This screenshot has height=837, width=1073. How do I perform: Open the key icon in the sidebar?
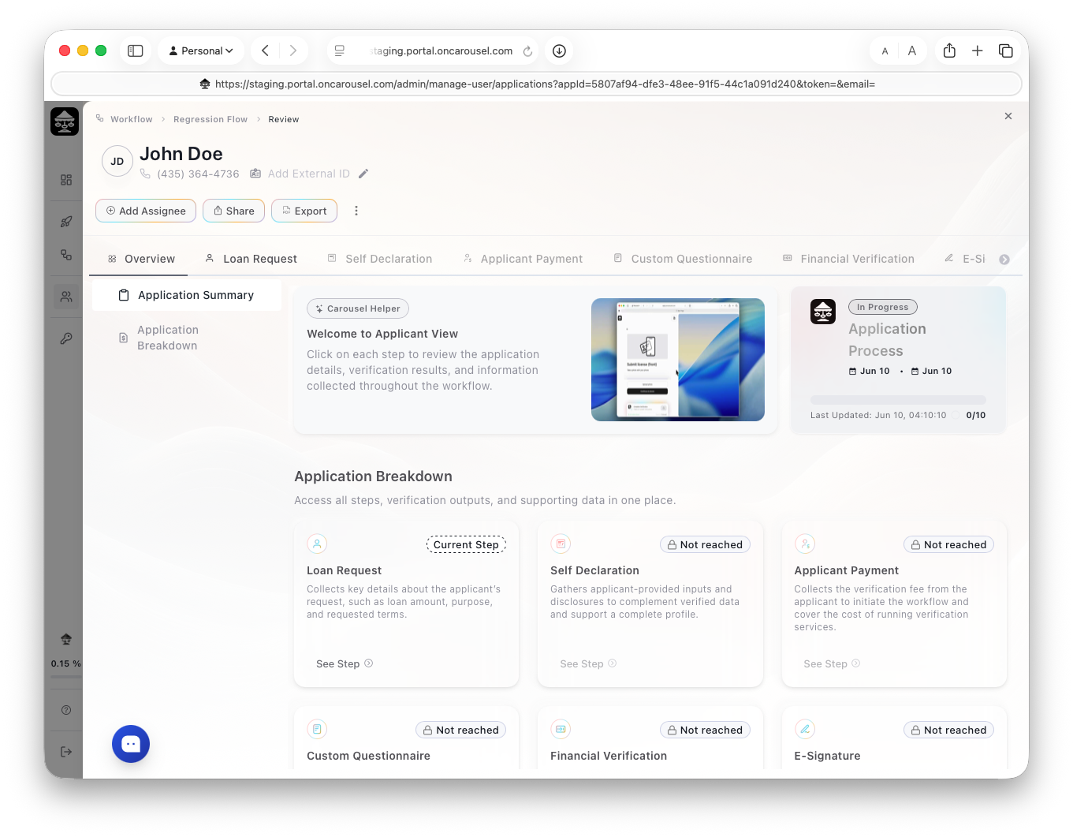tap(66, 338)
